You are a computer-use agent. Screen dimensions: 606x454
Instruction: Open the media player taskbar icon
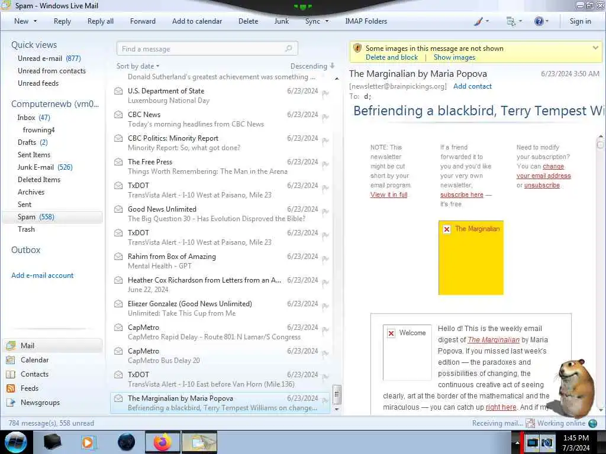88,442
